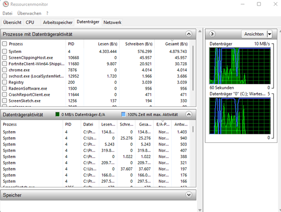Click the green Datenträger-E/A legend swatch
281x212 pixels.
pos(57,114)
